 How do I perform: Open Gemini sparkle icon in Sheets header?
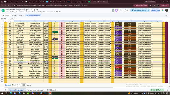pos(163,10)
